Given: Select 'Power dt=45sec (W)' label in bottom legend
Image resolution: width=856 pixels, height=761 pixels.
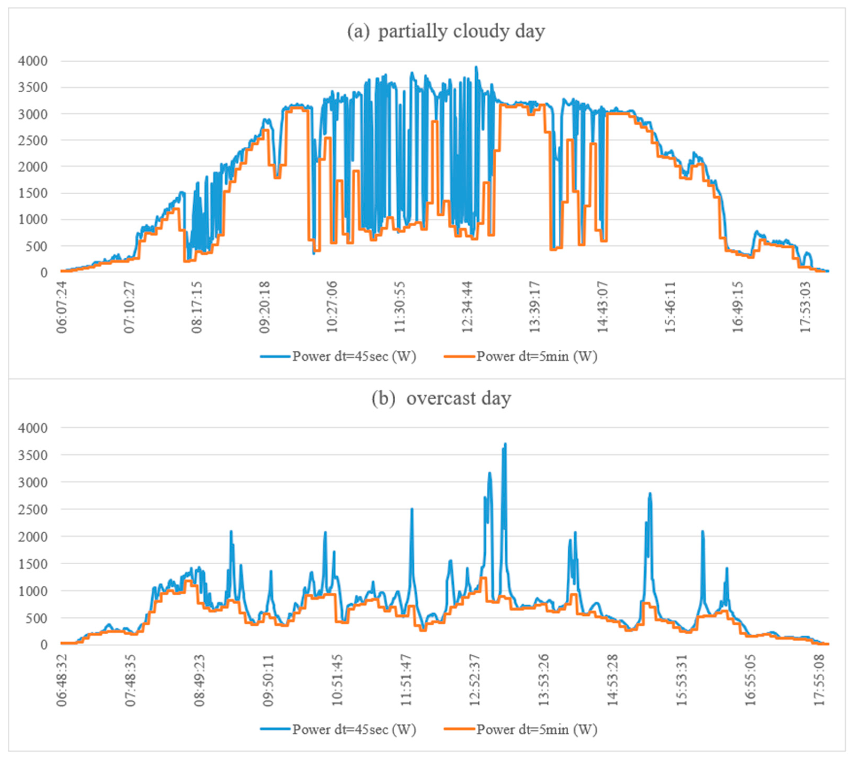Looking at the screenshot, I should pos(354,730).
